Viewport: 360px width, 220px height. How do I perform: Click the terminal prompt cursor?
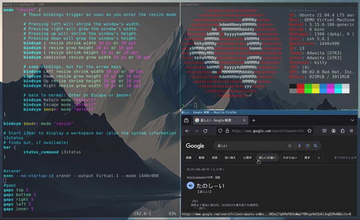pos(195,105)
